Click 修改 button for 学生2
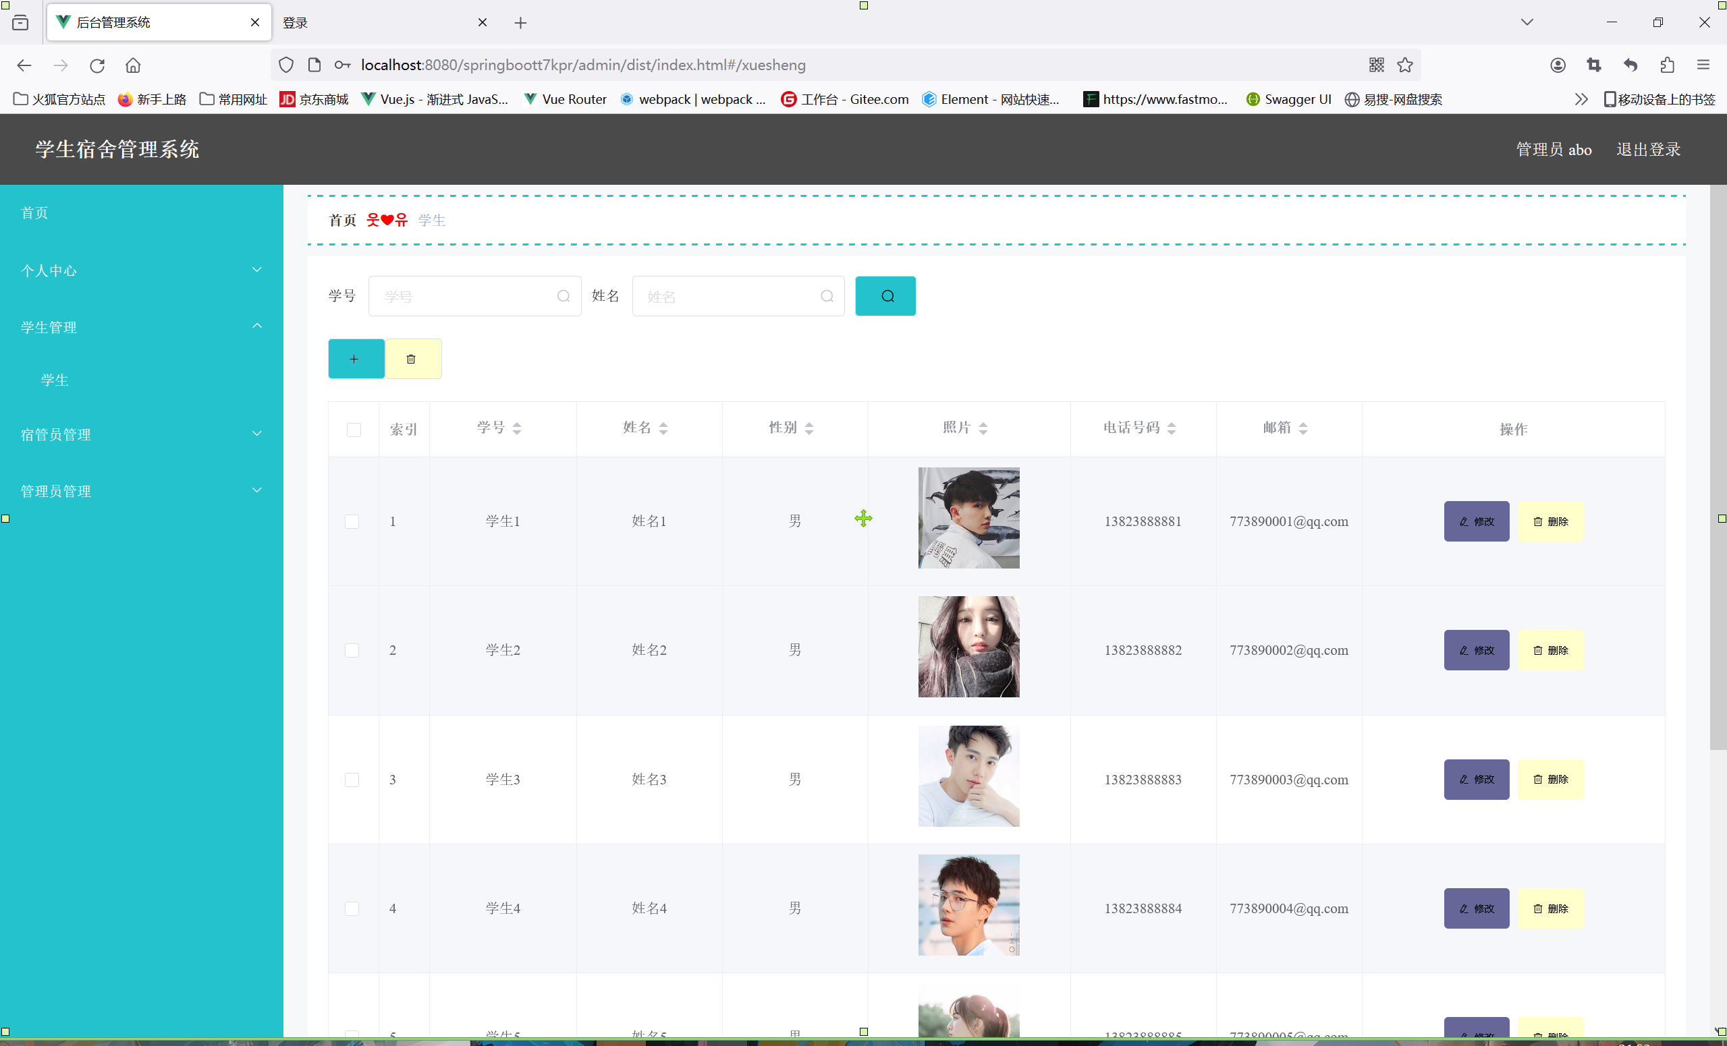 [x=1476, y=650]
